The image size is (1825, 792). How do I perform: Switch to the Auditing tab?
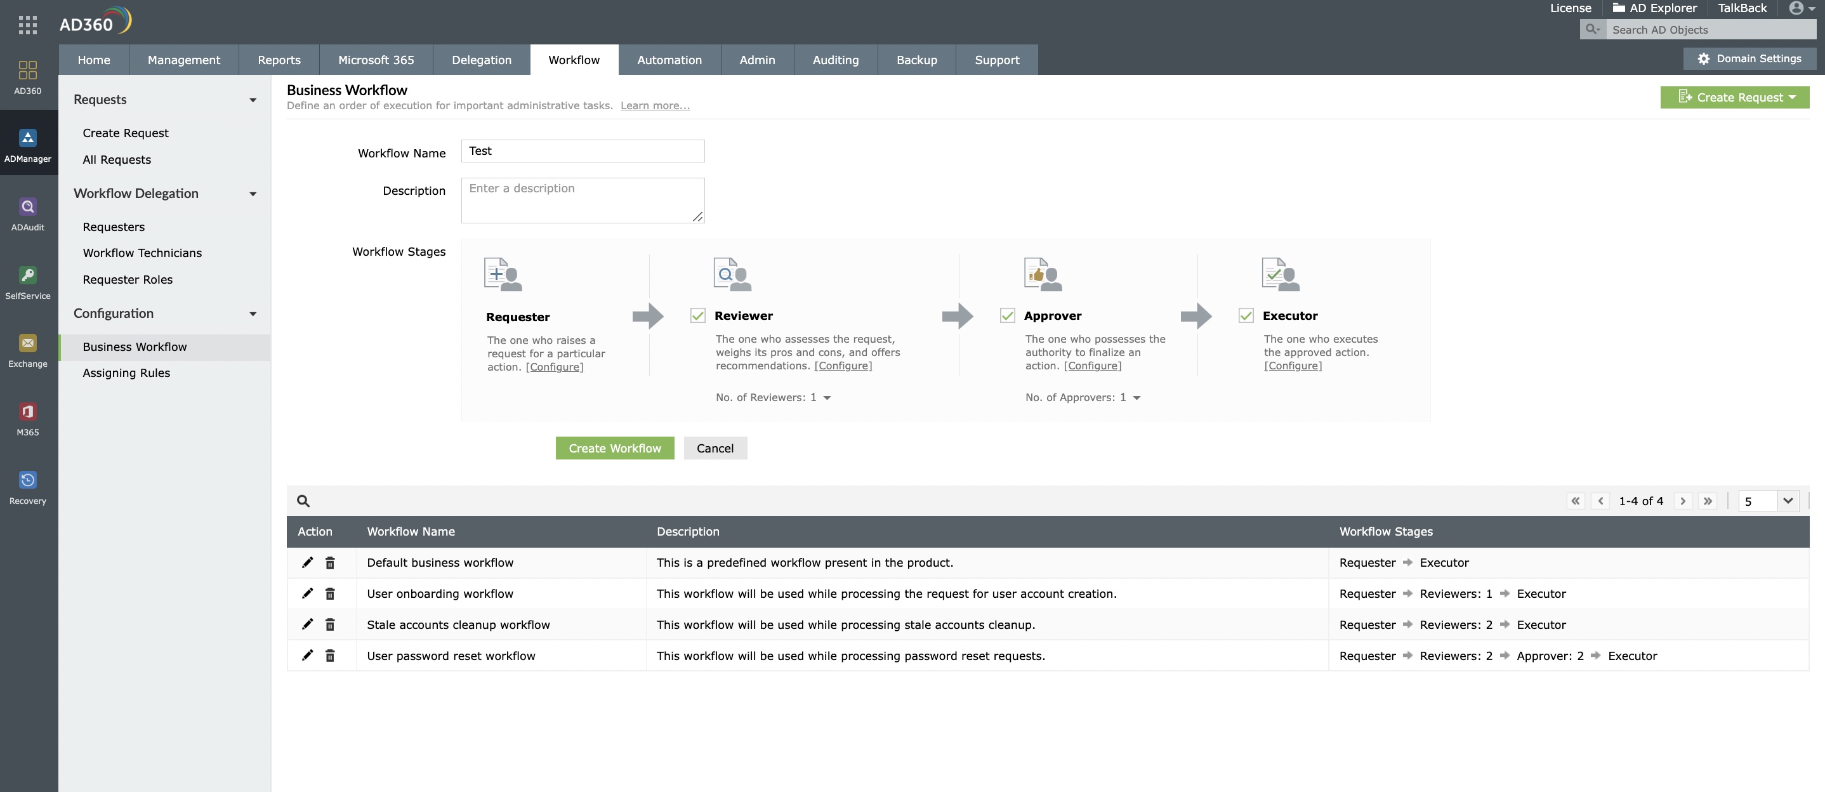click(835, 60)
